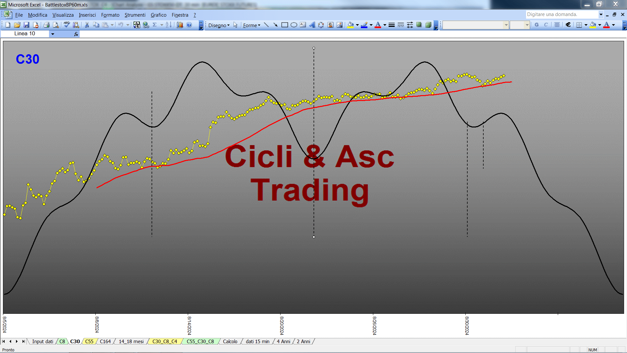Insert a Text Box from Drawing toolbar

click(x=303, y=25)
